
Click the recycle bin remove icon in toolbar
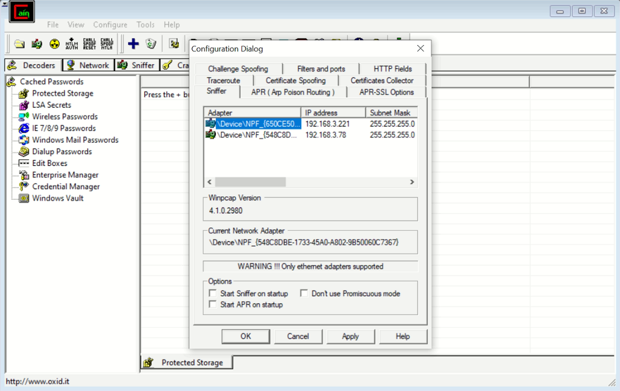151,43
